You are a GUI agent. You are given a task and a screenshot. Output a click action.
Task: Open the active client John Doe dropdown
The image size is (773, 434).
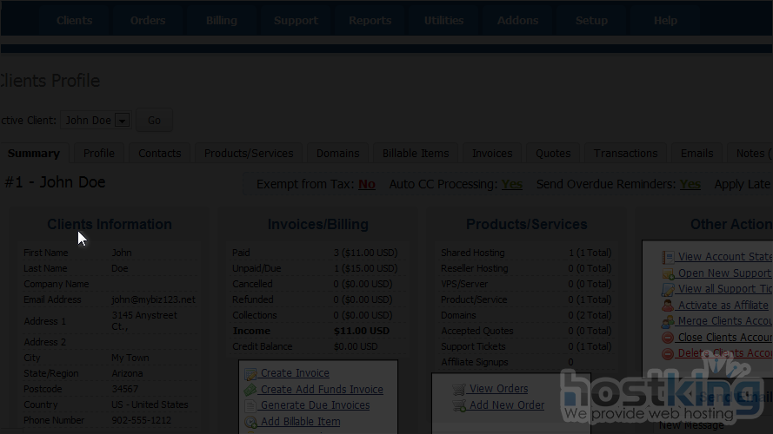pos(122,121)
